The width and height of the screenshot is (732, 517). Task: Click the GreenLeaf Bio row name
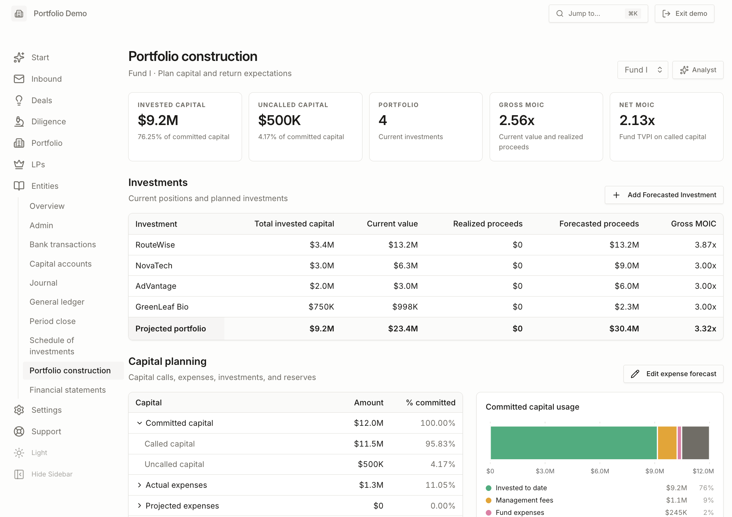click(162, 307)
